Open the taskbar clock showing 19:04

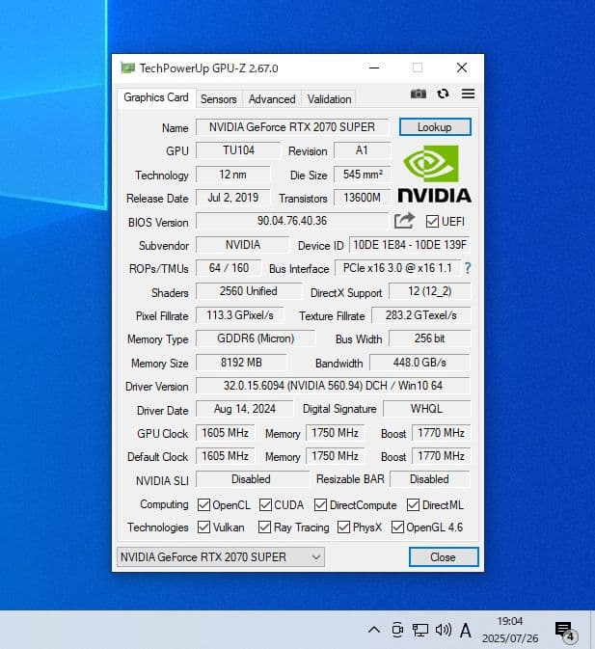click(510, 630)
